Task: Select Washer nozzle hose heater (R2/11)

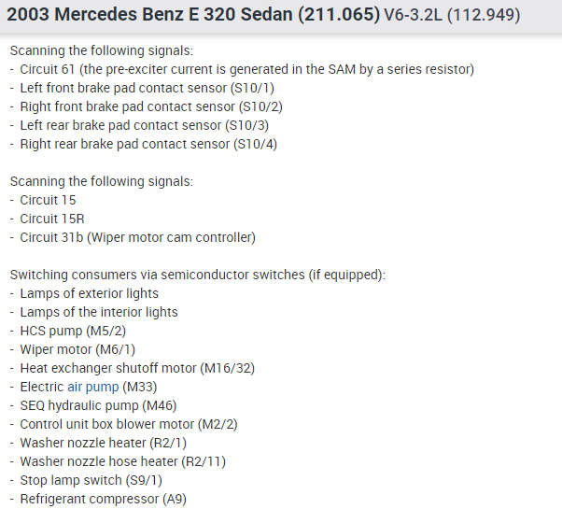Action: pos(122,461)
